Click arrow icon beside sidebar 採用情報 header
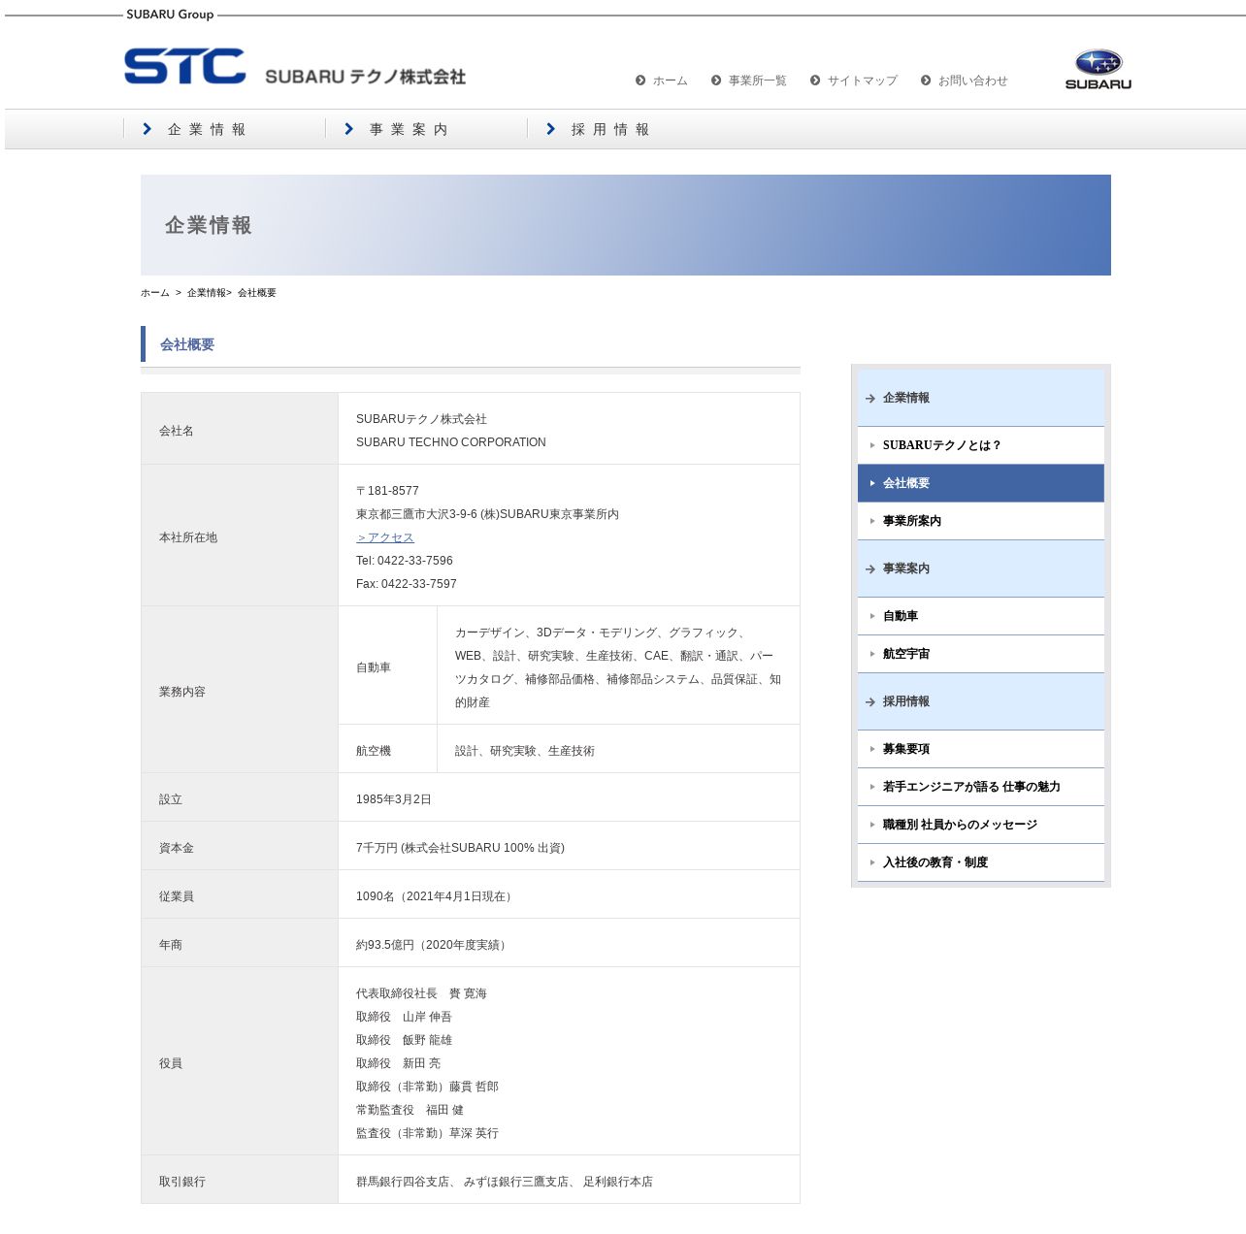The width and height of the screenshot is (1246, 1234). pyautogui.click(x=870, y=701)
